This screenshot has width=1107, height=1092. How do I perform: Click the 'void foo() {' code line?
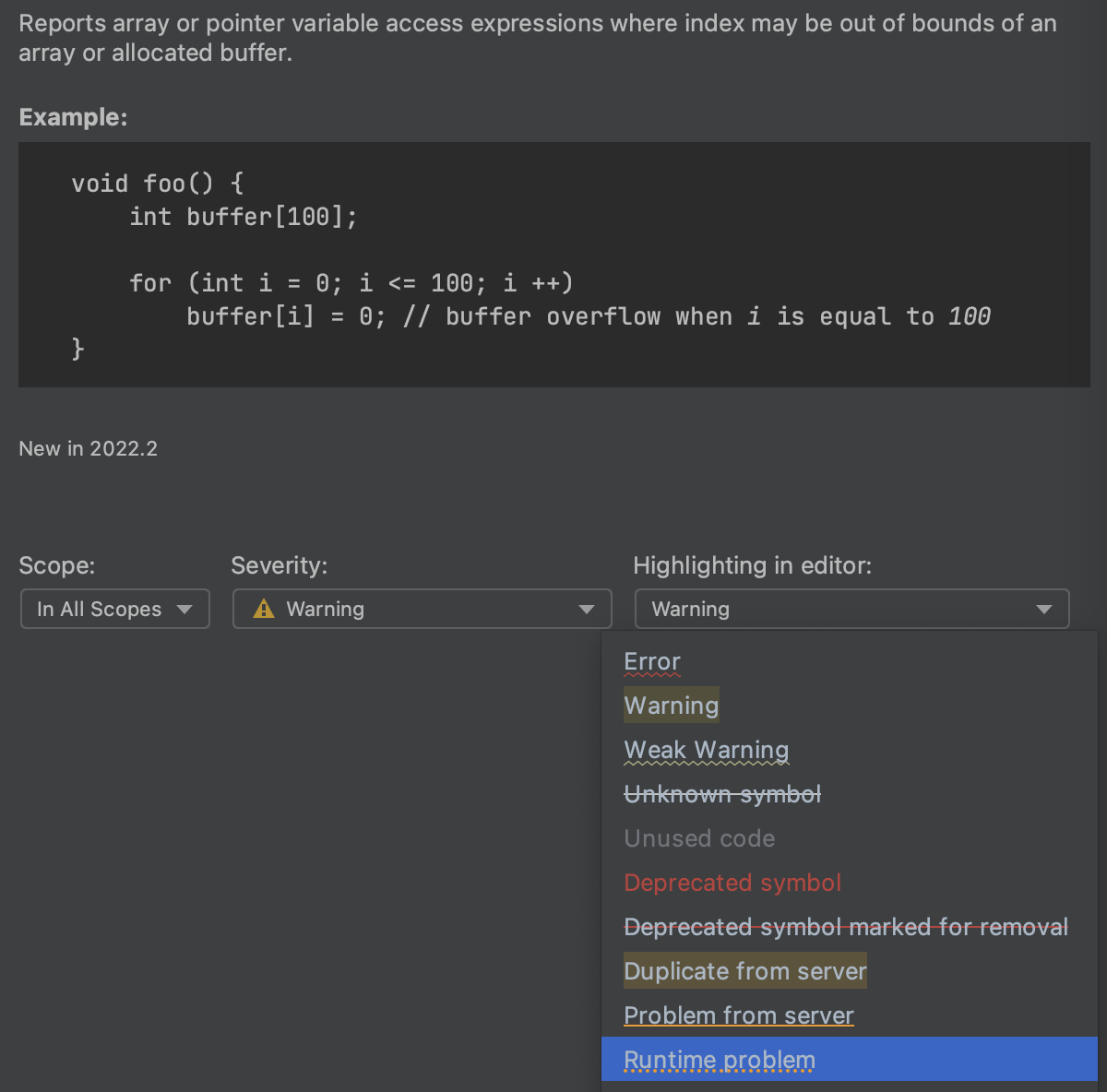click(x=158, y=184)
